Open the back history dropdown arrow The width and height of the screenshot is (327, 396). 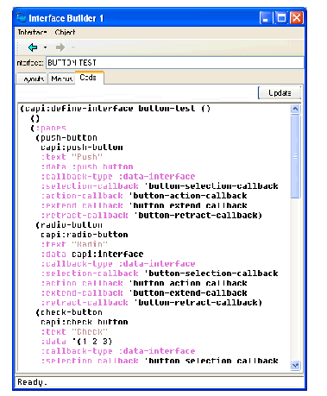(45, 47)
